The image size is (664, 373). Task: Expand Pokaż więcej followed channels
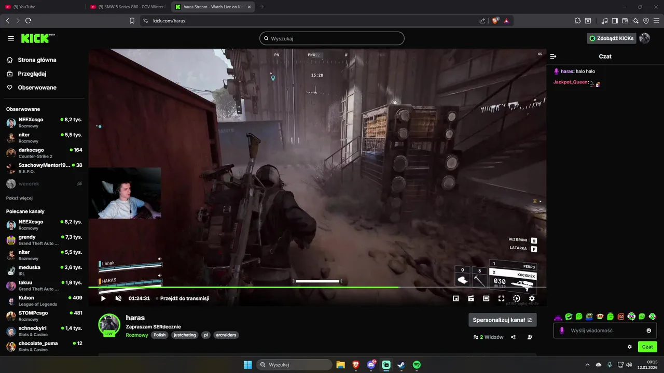(x=19, y=198)
